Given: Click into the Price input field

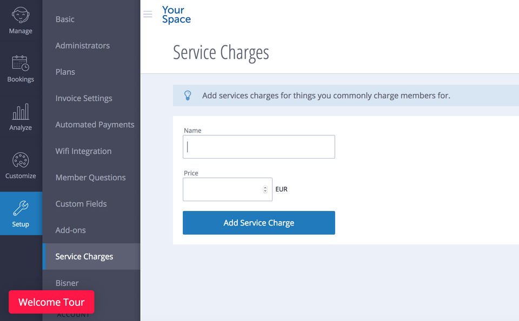Looking at the screenshot, I should tap(222, 189).
